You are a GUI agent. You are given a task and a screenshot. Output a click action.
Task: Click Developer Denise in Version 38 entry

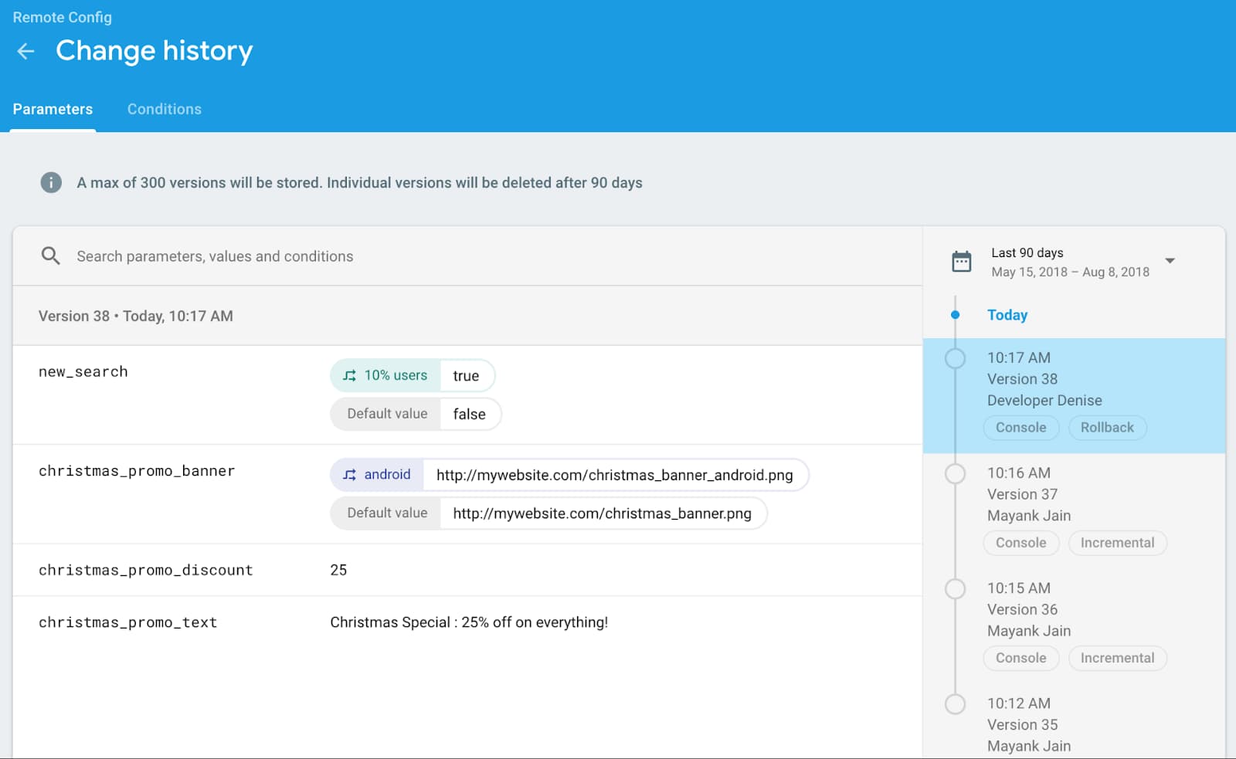click(1044, 401)
